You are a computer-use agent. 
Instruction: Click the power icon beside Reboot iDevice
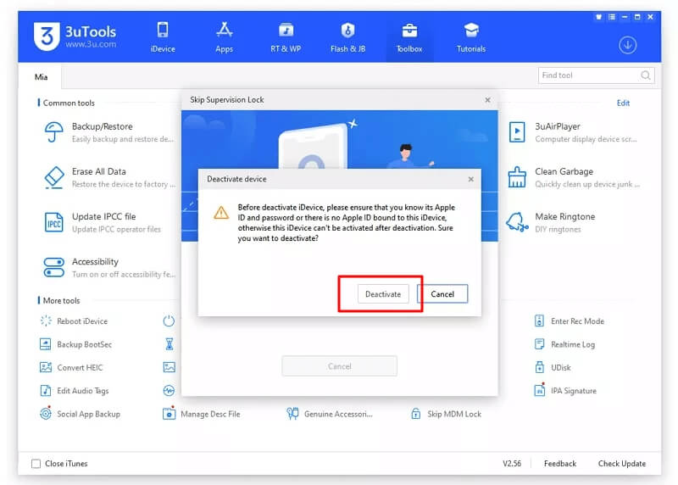(x=169, y=321)
